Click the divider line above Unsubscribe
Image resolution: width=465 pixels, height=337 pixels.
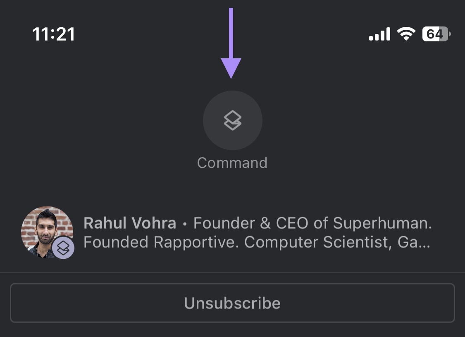[x=232, y=272]
